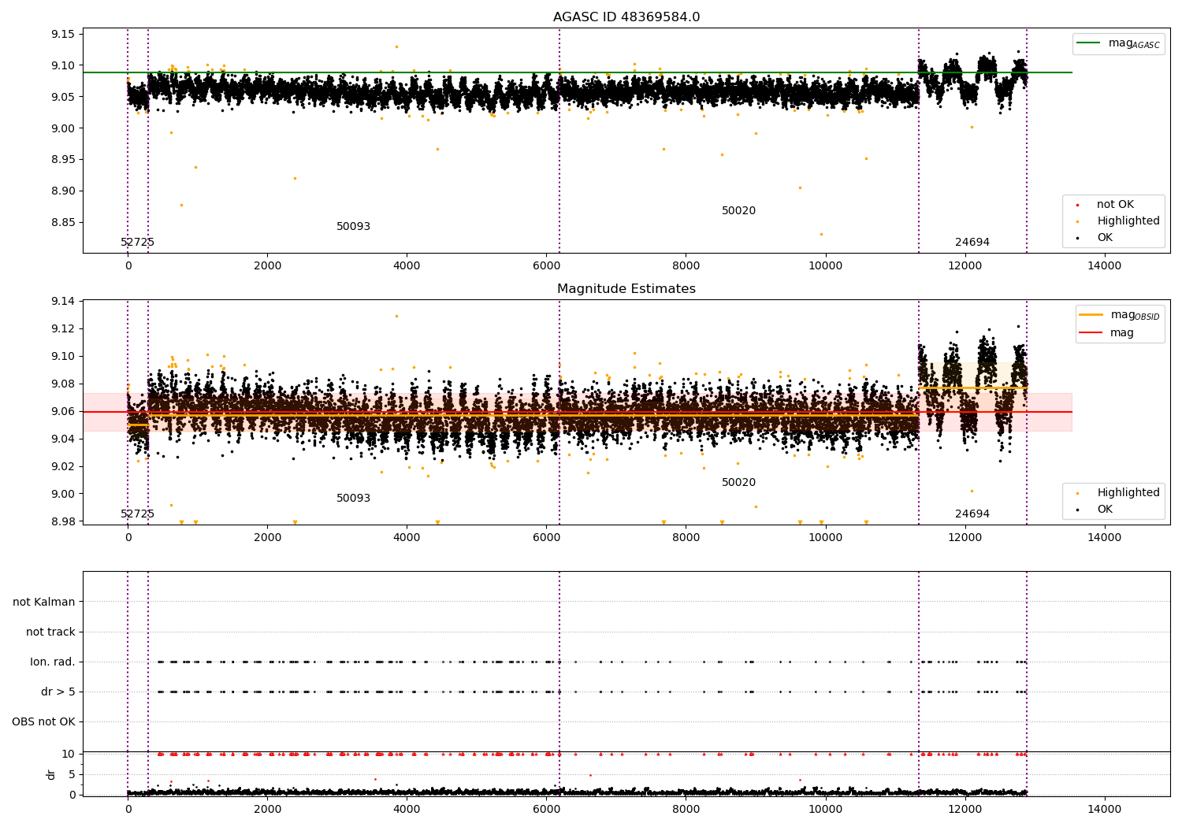Select OBSID label 24694 in Magnitude Estimates plot
1182x827 pixels.
pos(972,514)
